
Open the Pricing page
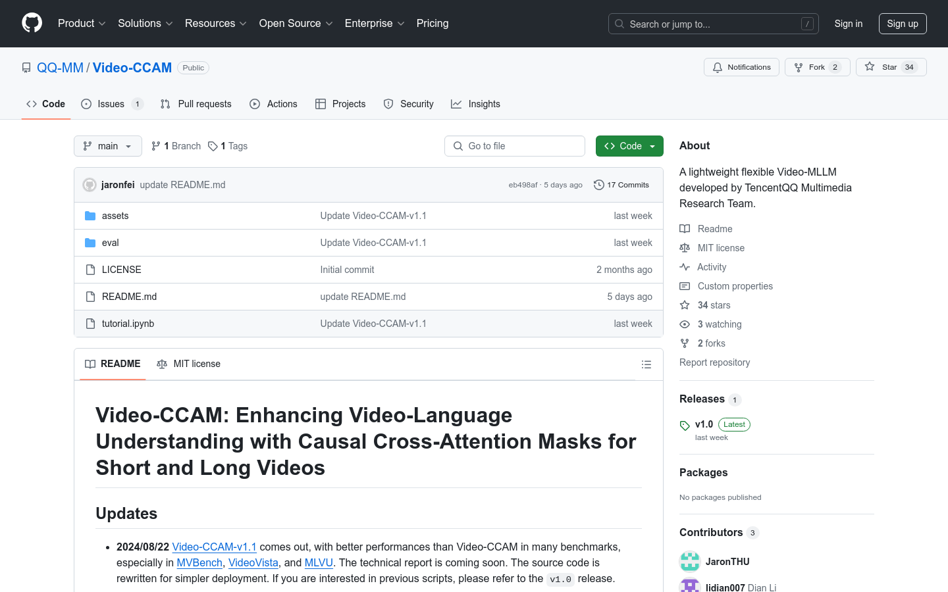click(433, 23)
